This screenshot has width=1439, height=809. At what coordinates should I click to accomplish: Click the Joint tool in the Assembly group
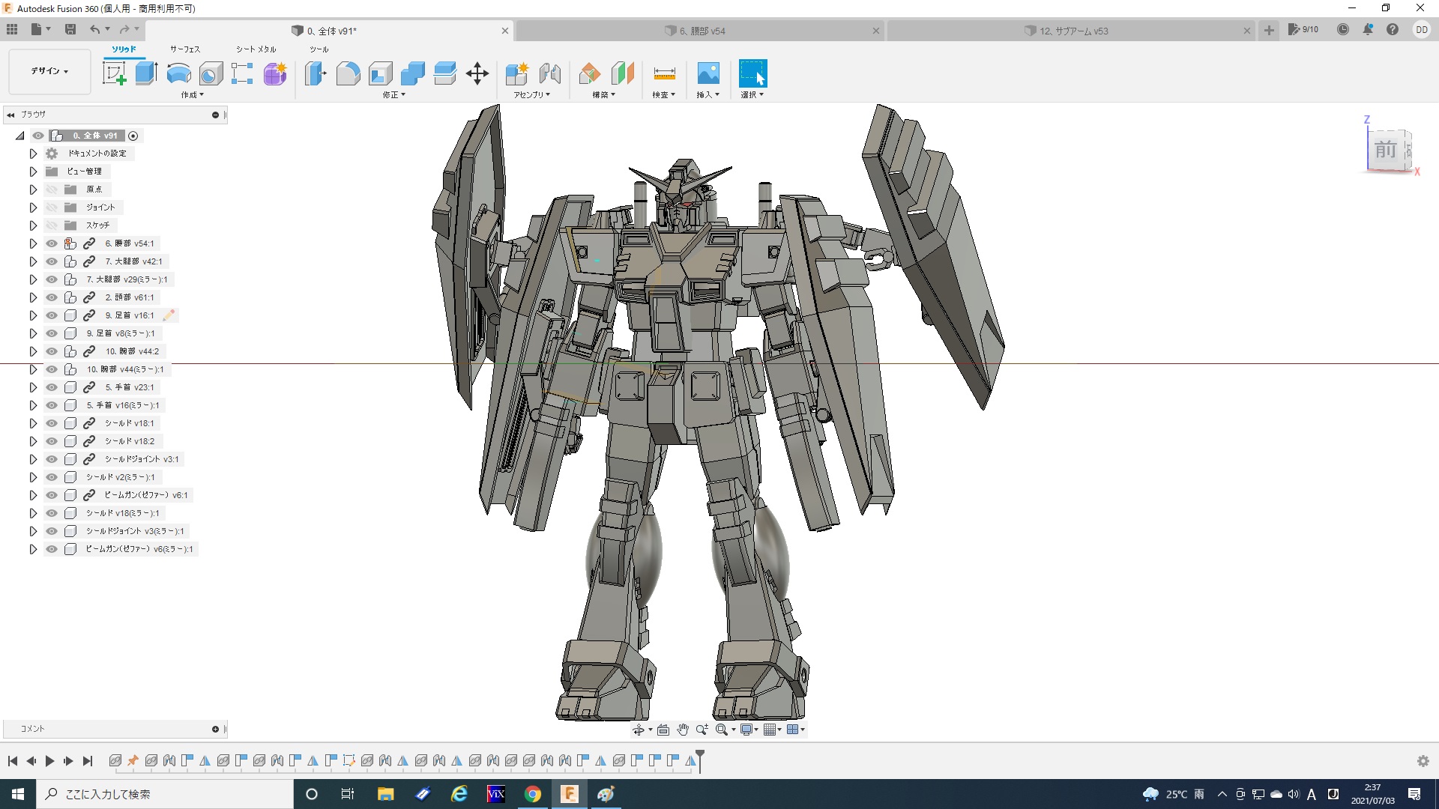pyautogui.click(x=549, y=73)
